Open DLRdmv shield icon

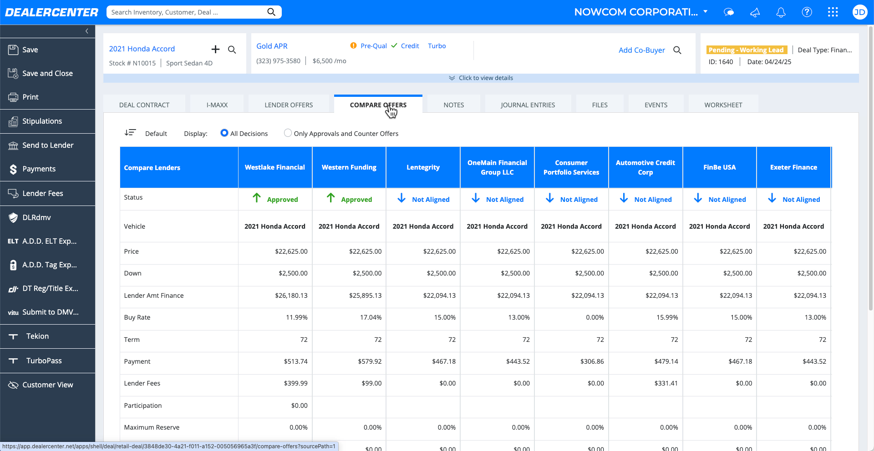tap(13, 217)
